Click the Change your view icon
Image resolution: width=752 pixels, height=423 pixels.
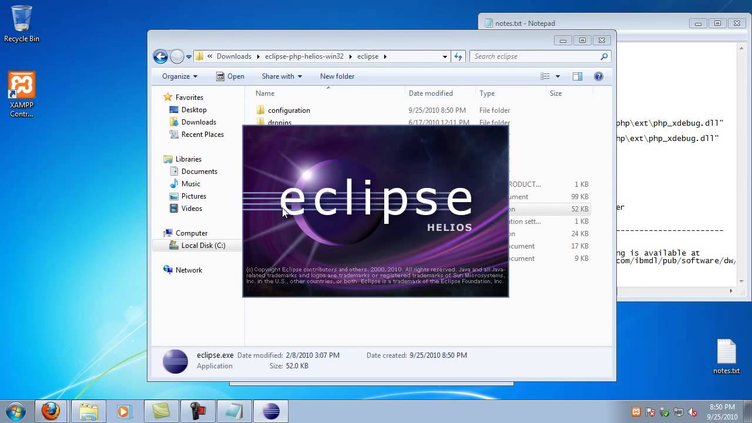(x=545, y=76)
